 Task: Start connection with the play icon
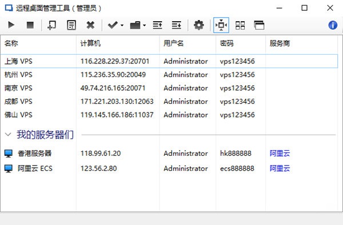[x=11, y=25]
